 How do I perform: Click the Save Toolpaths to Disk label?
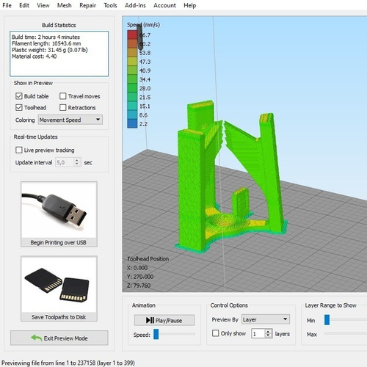[59, 317]
